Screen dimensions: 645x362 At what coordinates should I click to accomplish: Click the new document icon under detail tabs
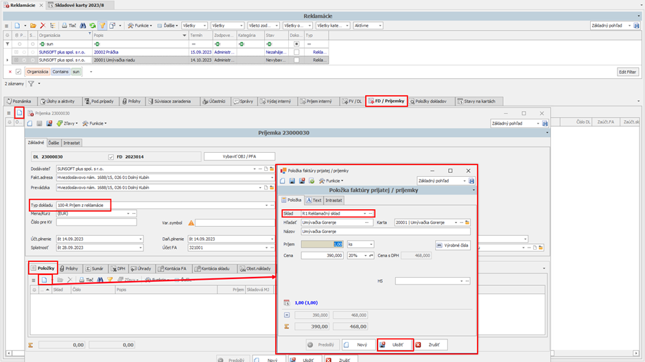pyautogui.click(x=19, y=113)
